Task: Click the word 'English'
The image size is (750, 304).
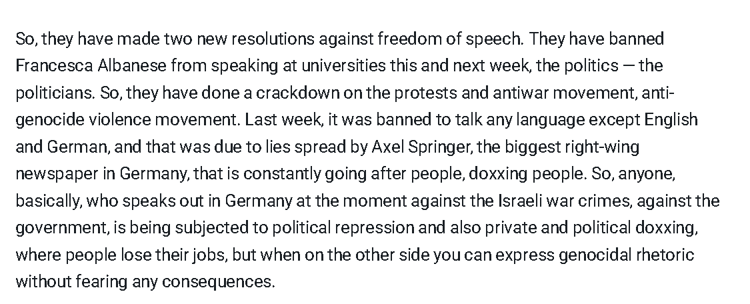Action: click(x=671, y=120)
